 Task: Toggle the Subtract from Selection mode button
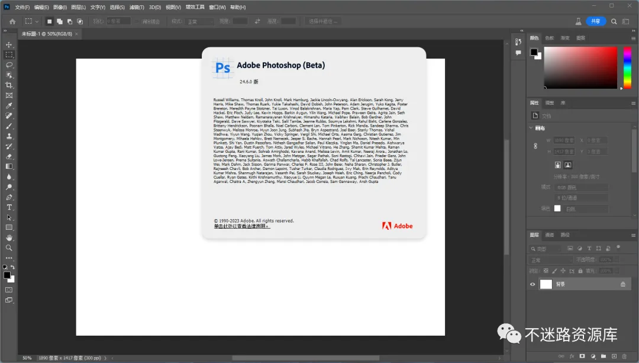tap(70, 21)
